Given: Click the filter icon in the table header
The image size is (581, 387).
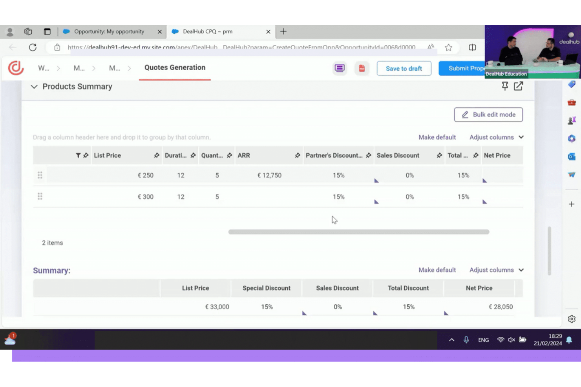Looking at the screenshot, I should (x=78, y=156).
